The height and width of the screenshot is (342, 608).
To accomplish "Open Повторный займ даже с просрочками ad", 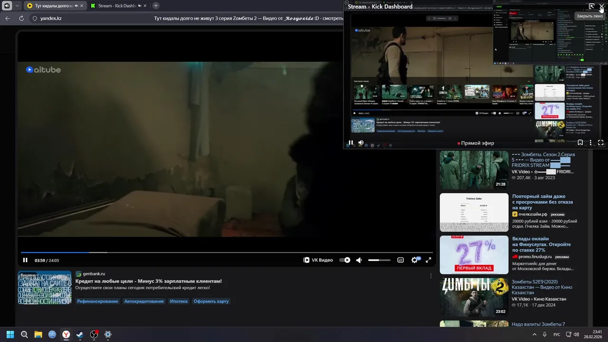I will [x=542, y=202].
